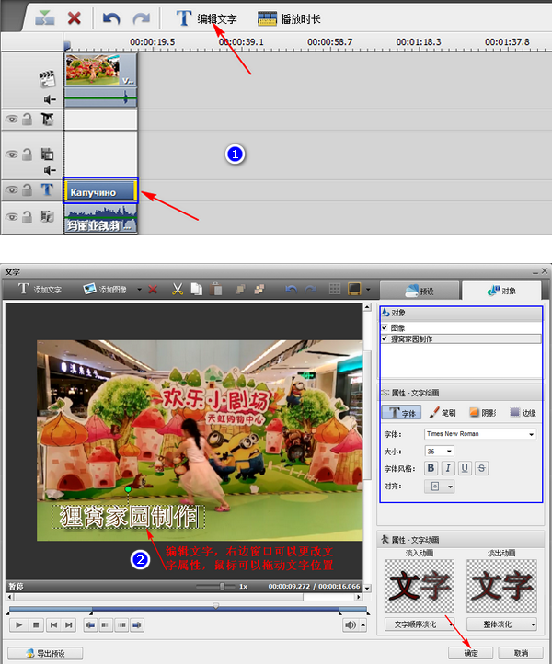Switch to the 预设 presets tab
552x664 pixels.
coord(420,291)
